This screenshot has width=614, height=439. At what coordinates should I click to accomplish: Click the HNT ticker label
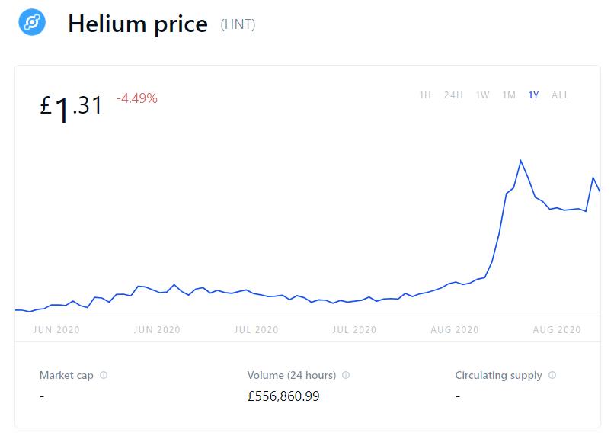click(x=238, y=24)
